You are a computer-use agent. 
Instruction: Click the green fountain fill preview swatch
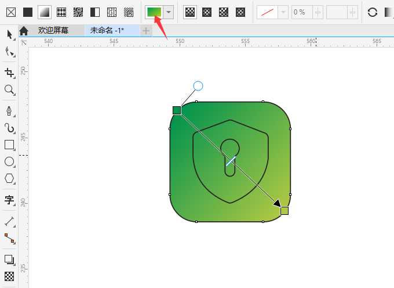(x=154, y=12)
